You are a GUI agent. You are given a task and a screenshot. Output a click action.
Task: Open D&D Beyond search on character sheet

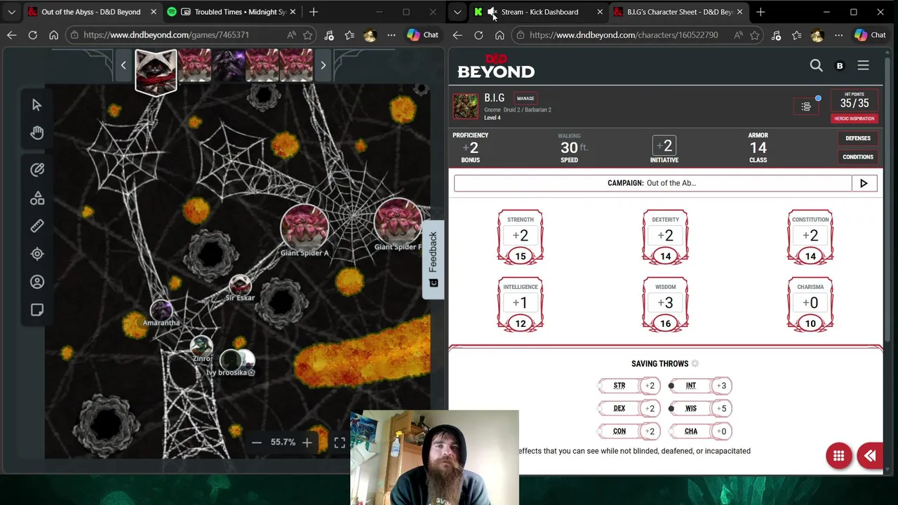point(816,65)
